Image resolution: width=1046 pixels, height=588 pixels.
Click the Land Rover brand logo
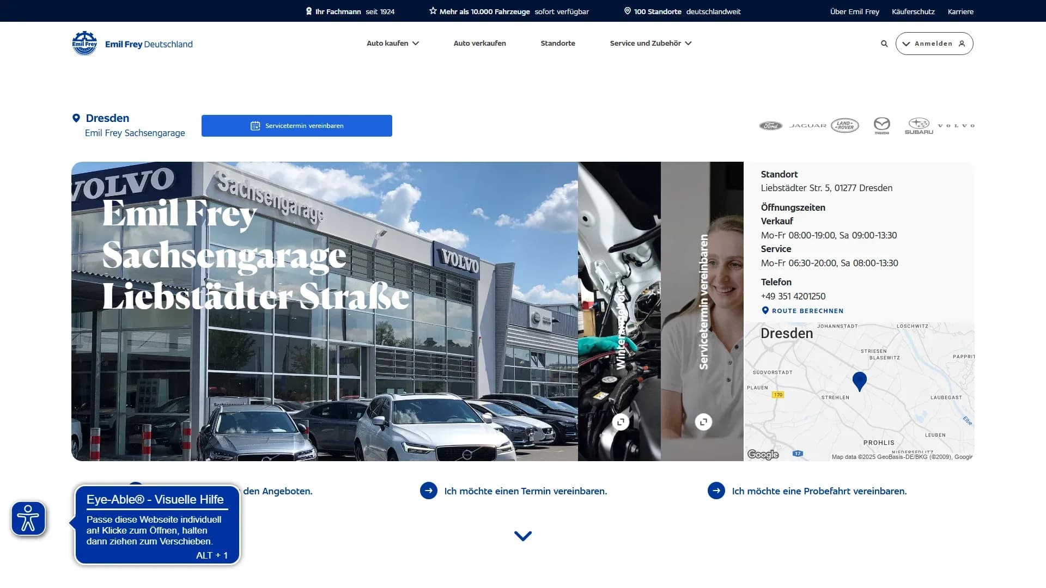(x=844, y=126)
